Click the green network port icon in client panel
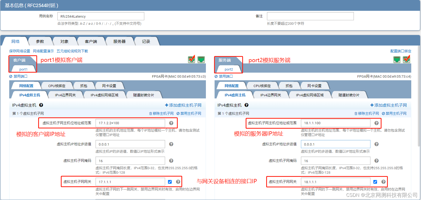 201,59
